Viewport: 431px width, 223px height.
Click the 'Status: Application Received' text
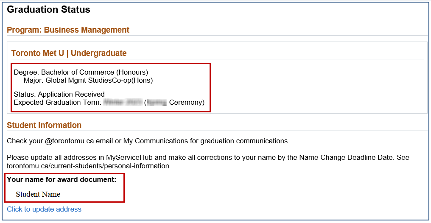pyautogui.click(x=59, y=94)
